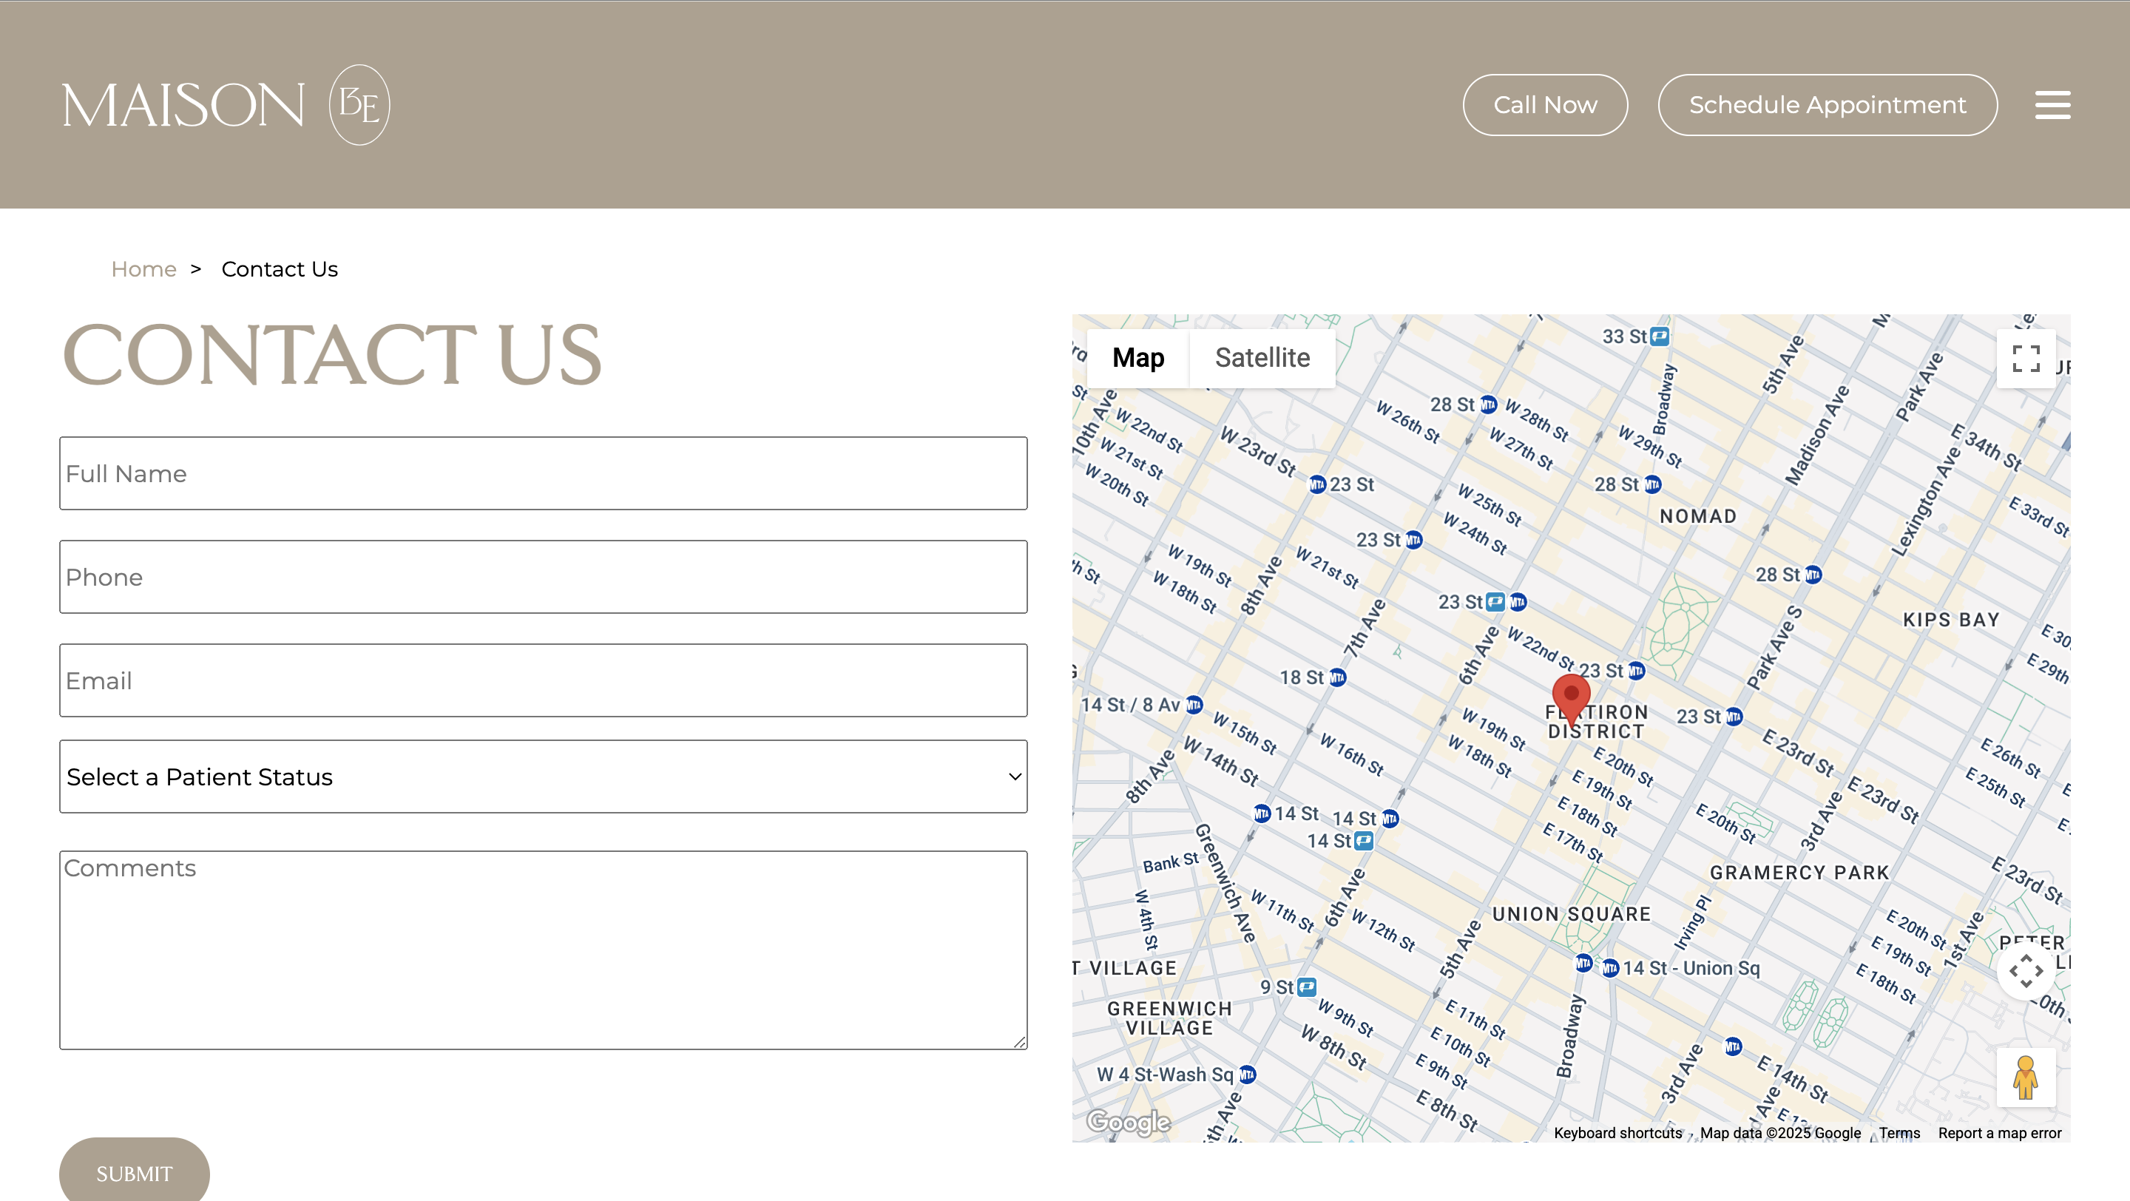The width and height of the screenshot is (2130, 1201).
Task: Click the Map data ©2025 Google text
Action: point(1780,1132)
